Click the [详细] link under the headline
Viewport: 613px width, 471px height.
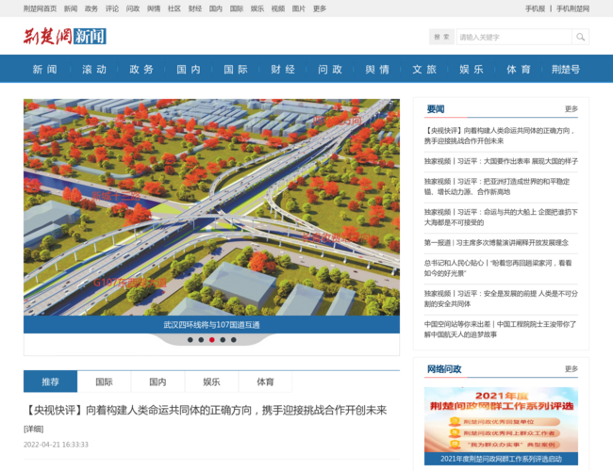[x=33, y=429]
